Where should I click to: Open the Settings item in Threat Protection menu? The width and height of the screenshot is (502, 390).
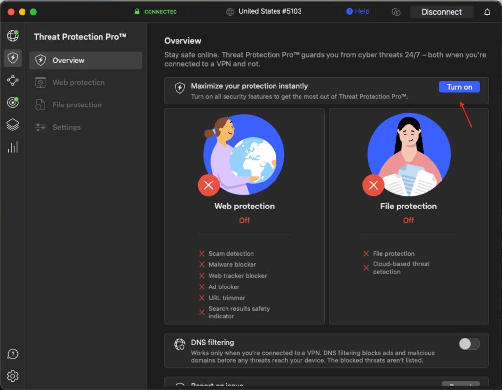(85, 127)
